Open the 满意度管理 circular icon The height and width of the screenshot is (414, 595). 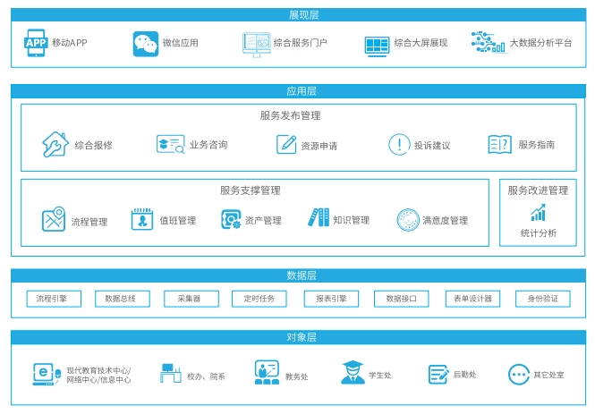tap(408, 219)
